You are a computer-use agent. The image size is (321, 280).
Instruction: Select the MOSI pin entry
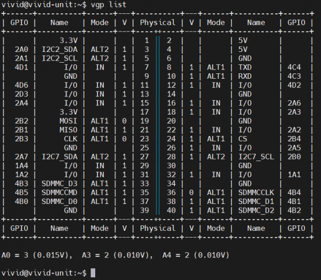tap(70, 120)
